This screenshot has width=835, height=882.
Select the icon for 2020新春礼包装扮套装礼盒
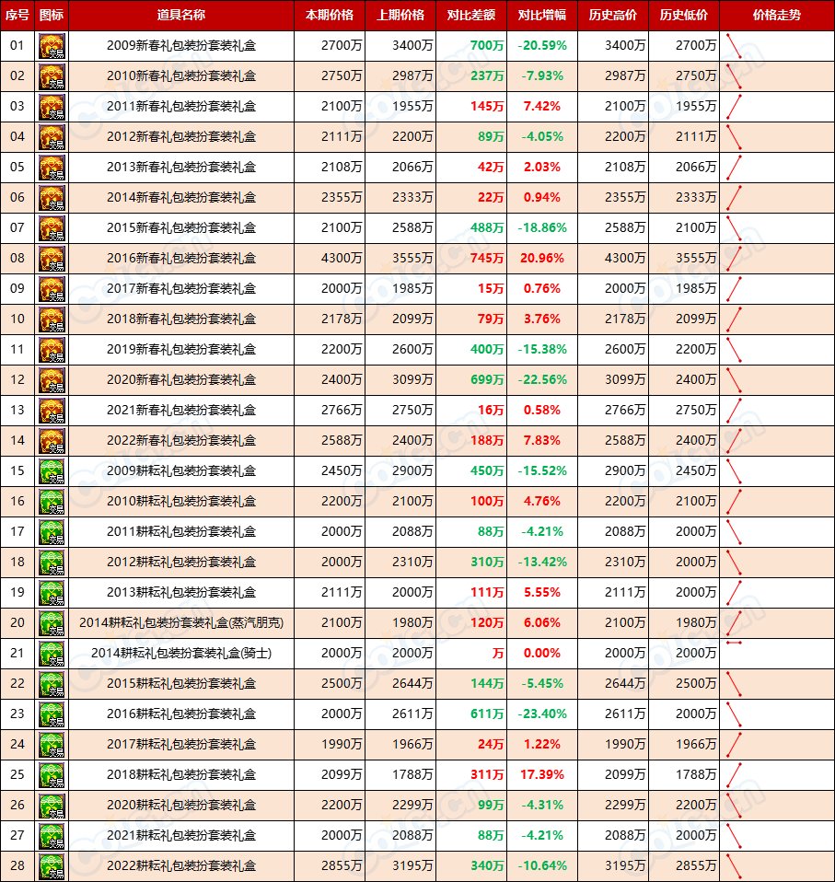pyautogui.click(x=52, y=380)
